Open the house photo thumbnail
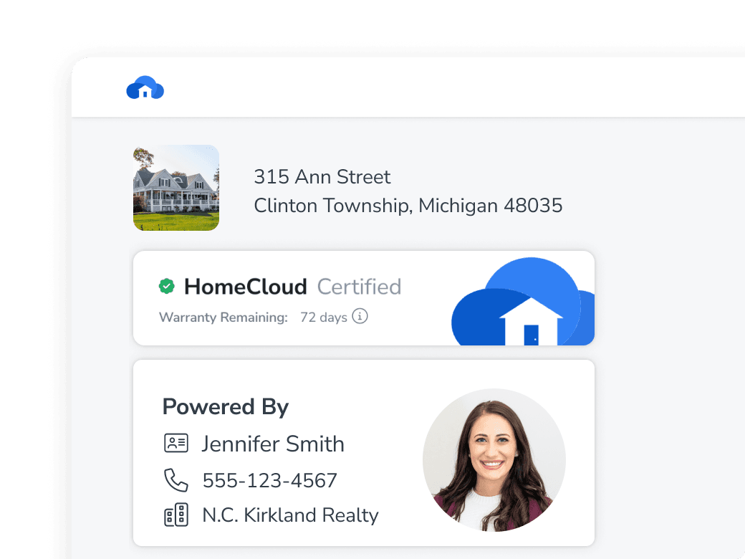 tap(176, 188)
